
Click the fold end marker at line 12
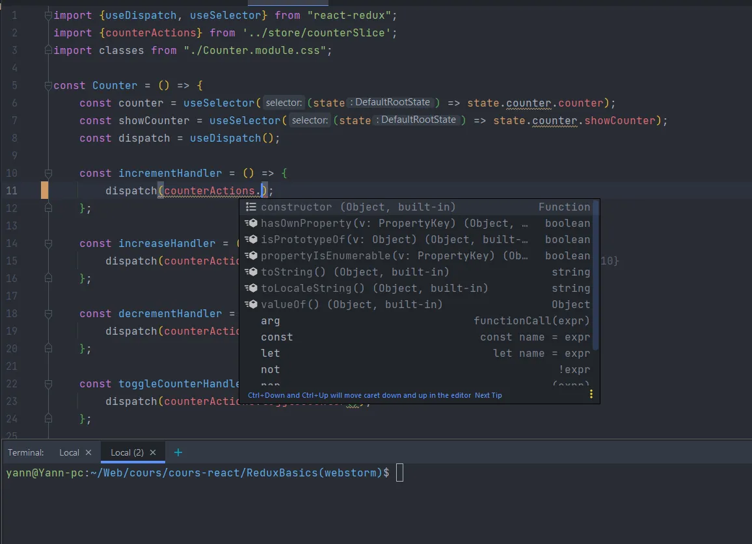tap(48, 208)
